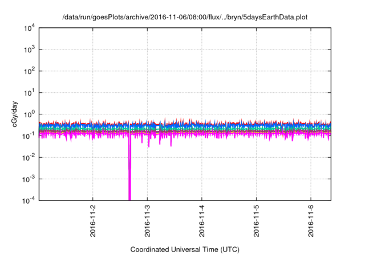Click the 10^3 y-axis label

pos(29,50)
